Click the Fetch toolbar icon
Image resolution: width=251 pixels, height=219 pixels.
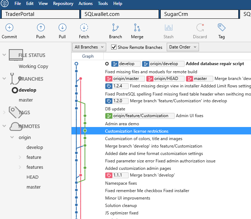point(84,28)
